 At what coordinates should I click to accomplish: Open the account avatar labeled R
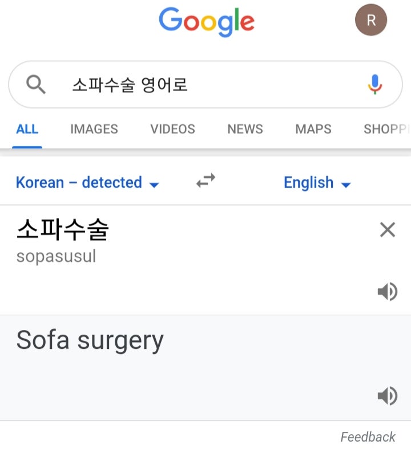(x=371, y=20)
